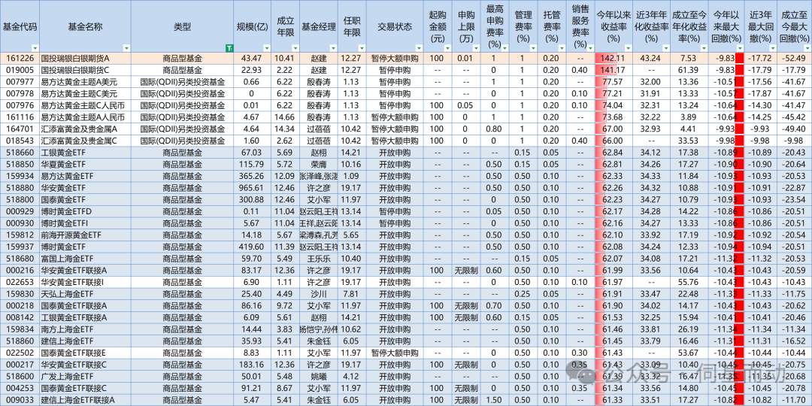Viewport: 812px width, 406px height.
Task: Select cell 工银黄金ETF联接A
Action: click(85, 317)
